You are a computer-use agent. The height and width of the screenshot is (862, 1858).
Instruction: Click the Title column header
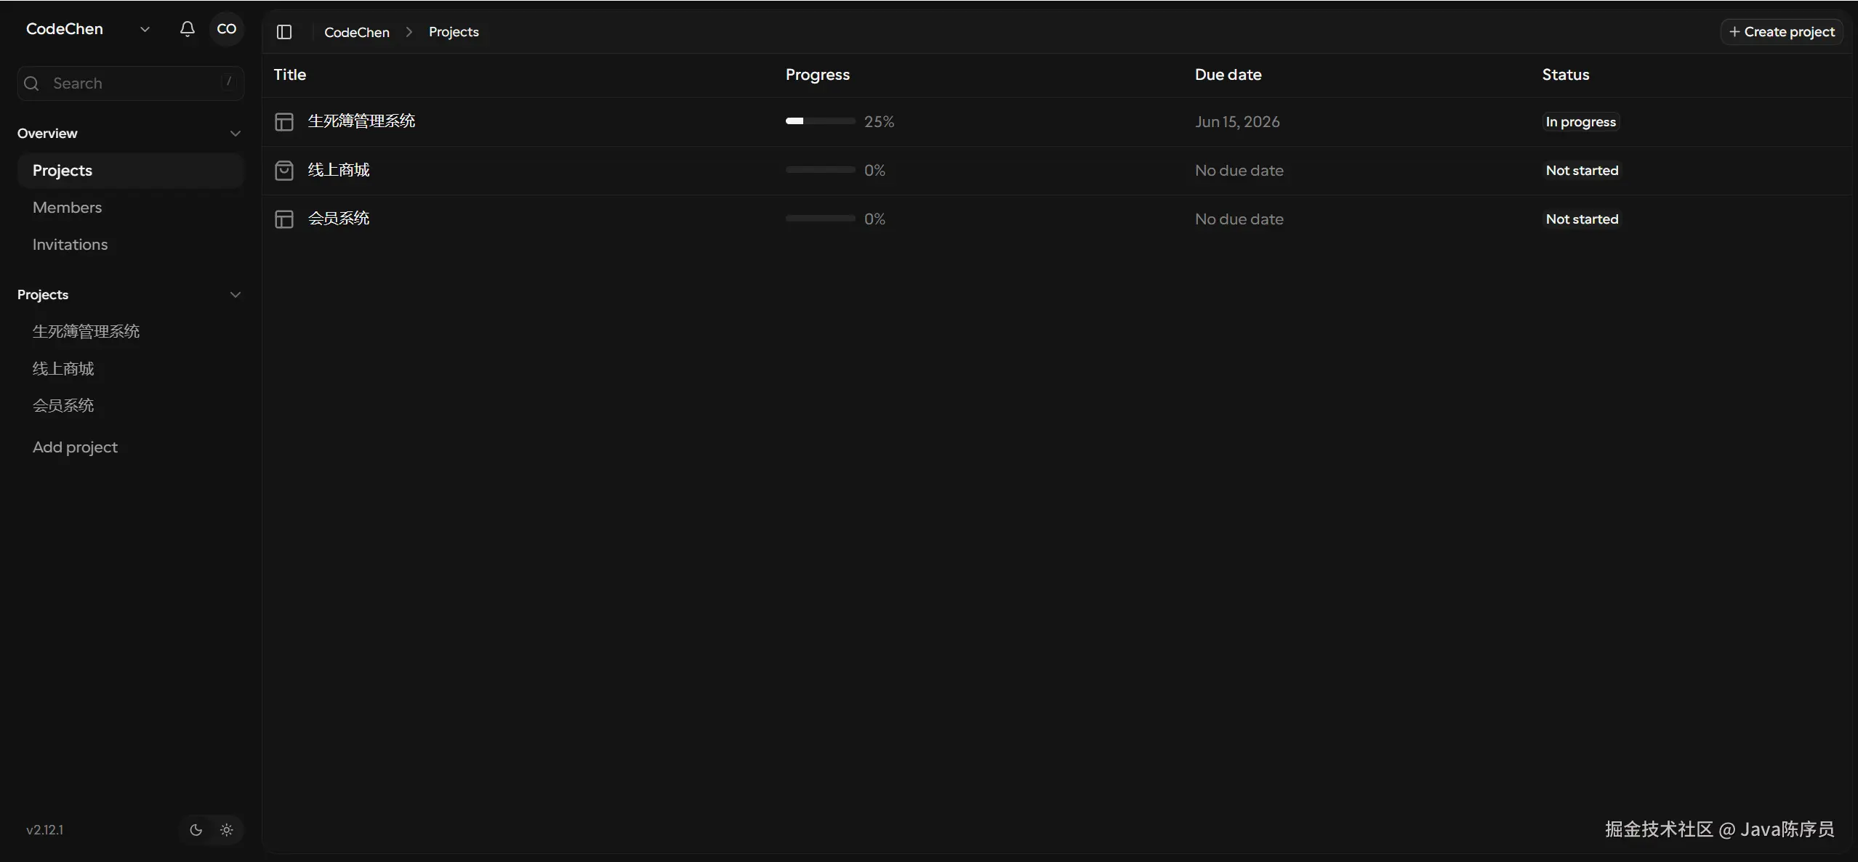point(289,75)
